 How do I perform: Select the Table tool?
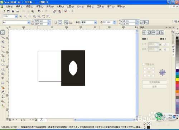pyautogui.click(x=3, y=83)
